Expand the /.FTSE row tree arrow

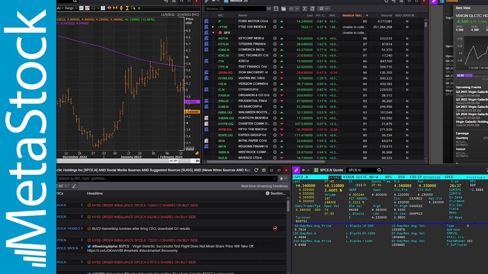click(x=213, y=27)
